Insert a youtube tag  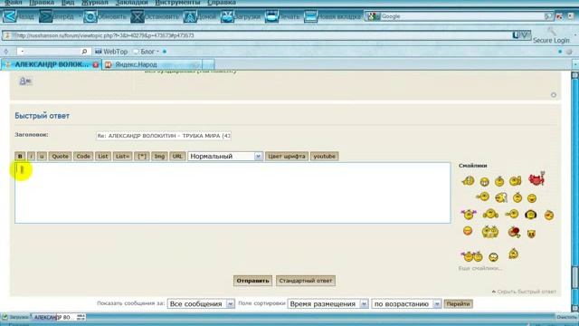tap(324, 157)
